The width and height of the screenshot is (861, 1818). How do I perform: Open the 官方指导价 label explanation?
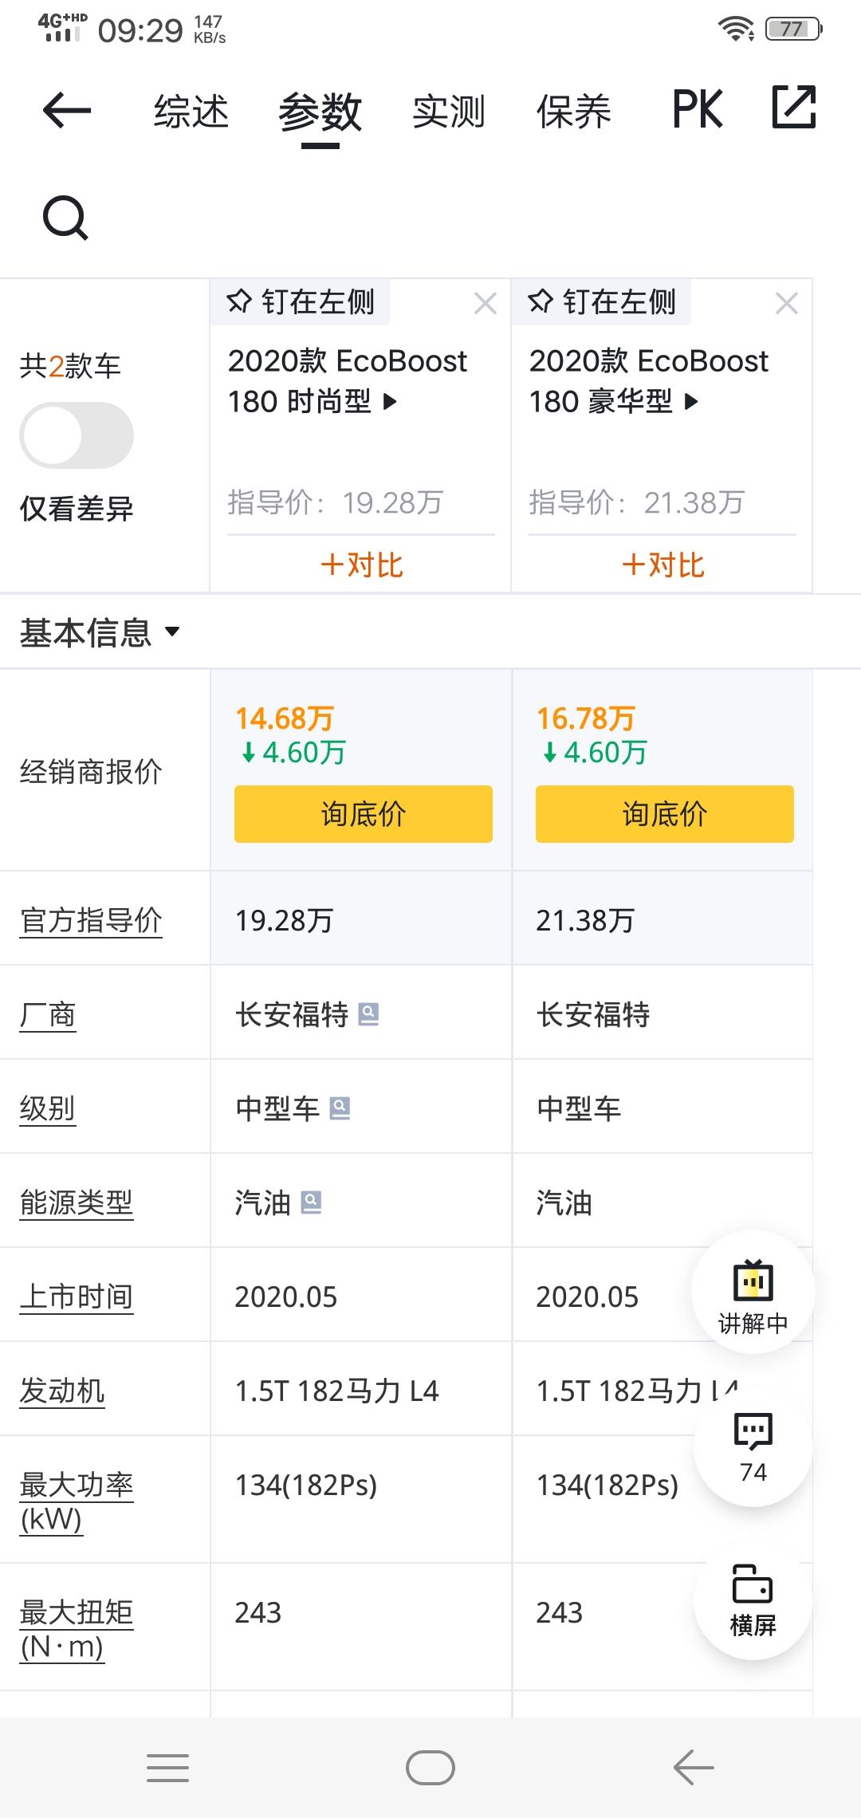point(91,920)
